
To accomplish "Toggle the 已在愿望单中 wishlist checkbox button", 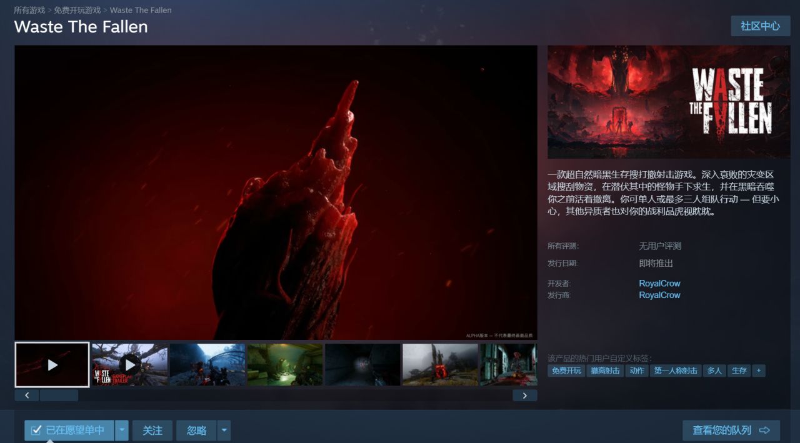I will [x=69, y=431].
